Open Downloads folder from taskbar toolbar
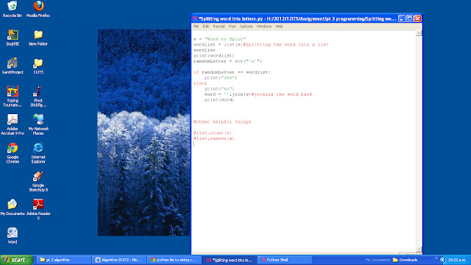Image resolution: width=471 pixels, height=265 pixels. [x=405, y=260]
